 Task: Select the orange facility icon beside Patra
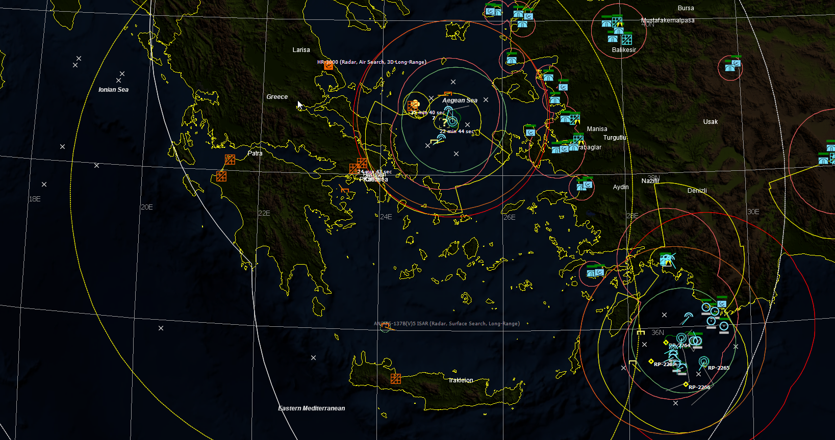point(230,160)
